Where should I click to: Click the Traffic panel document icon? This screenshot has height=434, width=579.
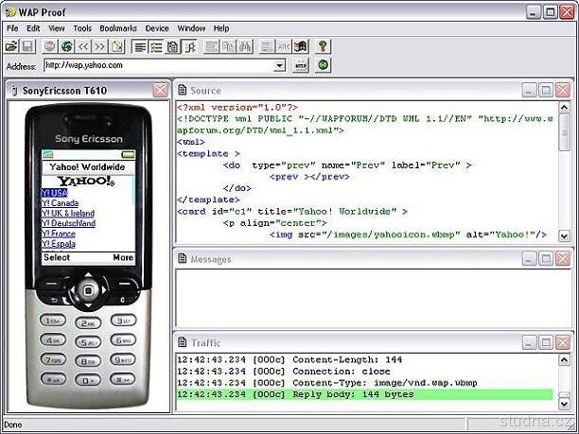(x=182, y=342)
